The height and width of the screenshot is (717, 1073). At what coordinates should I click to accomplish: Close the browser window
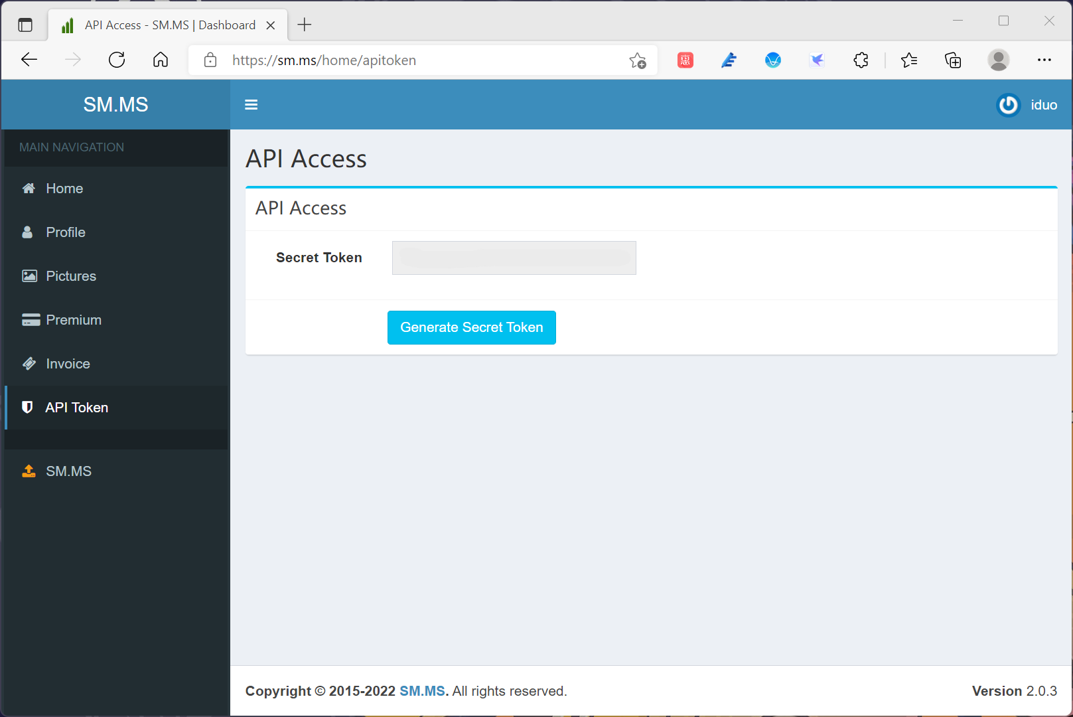coord(1049,21)
